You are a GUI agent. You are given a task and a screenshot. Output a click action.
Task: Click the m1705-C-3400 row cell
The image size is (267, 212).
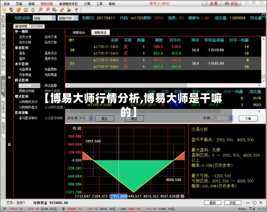(106, 46)
